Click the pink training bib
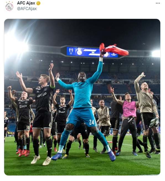This screenshot has height=181, width=165. (x=129, y=109)
